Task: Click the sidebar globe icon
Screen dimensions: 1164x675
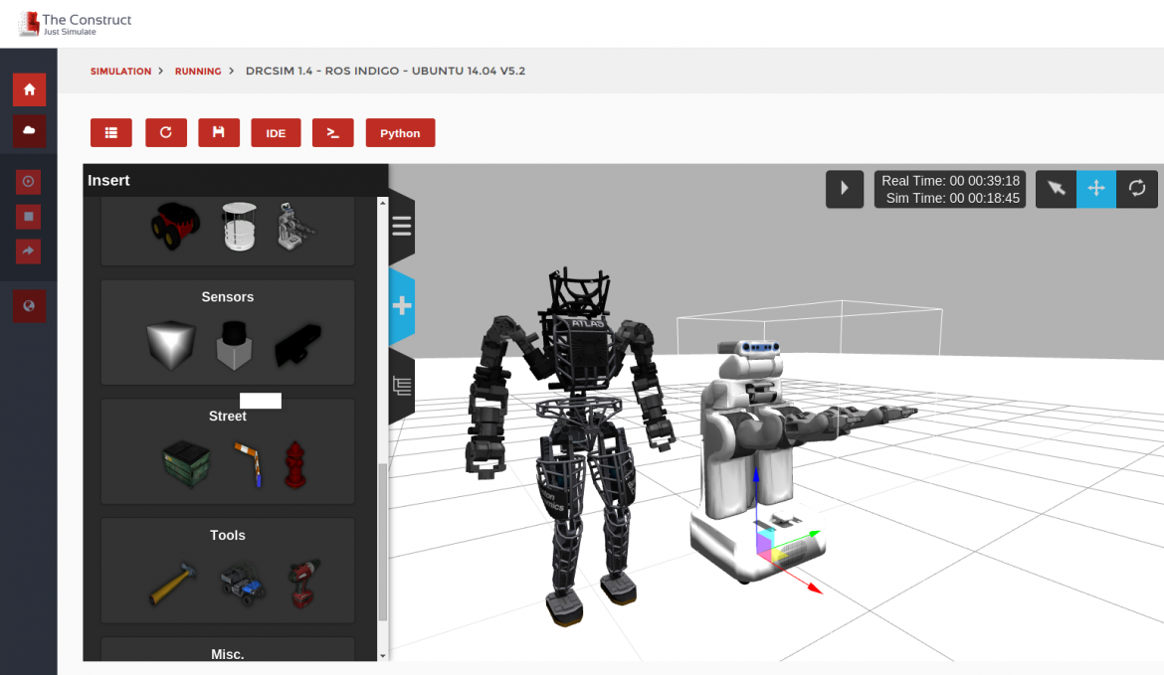Action: click(29, 305)
